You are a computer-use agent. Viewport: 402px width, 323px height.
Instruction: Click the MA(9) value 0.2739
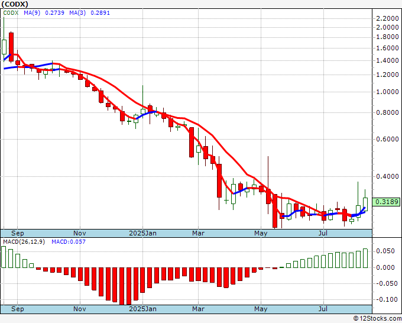pyautogui.click(x=54, y=13)
